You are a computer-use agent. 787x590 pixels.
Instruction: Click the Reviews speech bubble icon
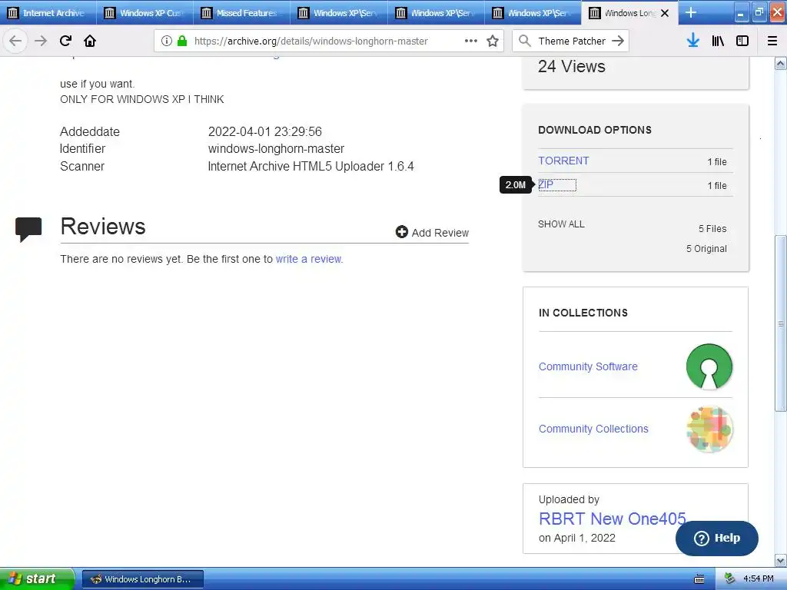(28, 229)
